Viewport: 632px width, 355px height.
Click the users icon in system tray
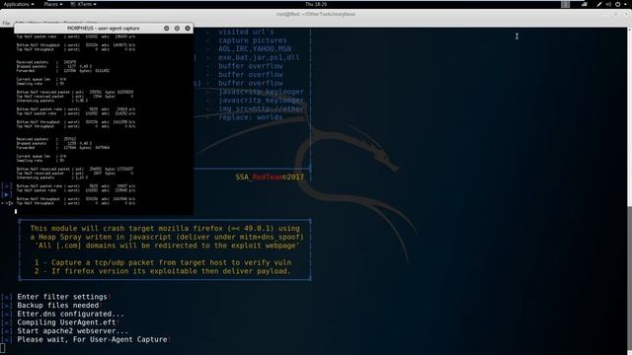pos(585,4)
